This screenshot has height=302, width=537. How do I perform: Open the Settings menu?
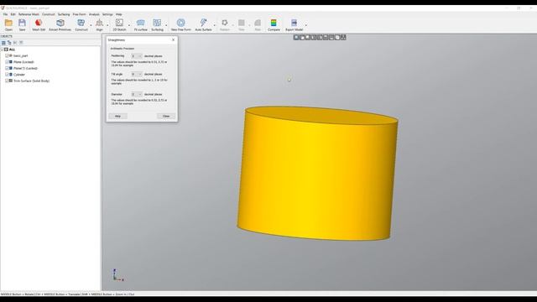pos(107,14)
